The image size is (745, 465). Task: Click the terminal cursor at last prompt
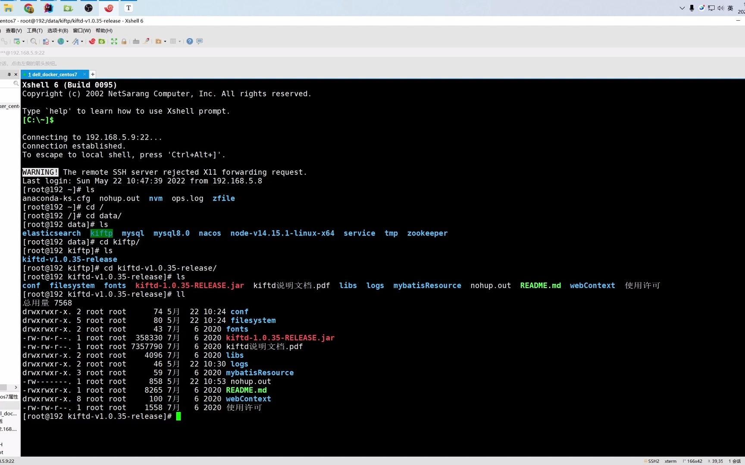[x=178, y=416]
